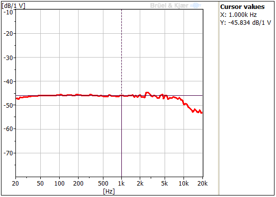Click the '-30' Y-axis tick label
The width and height of the screenshot is (276, 197).
point(8,58)
